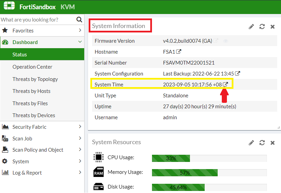Expand the Favorites menu
The width and height of the screenshot is (281, 193).
tap(42, 30)
